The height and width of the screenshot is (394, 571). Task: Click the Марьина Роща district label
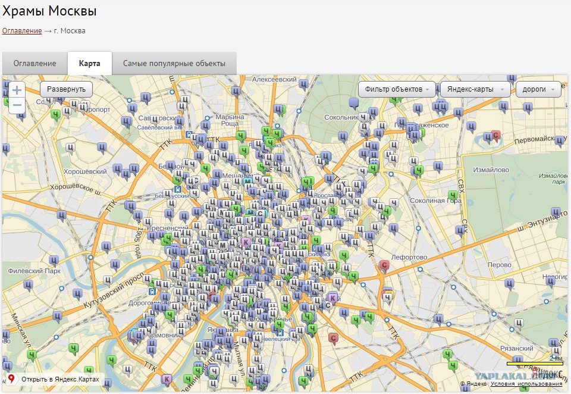(x=230, y=120)
